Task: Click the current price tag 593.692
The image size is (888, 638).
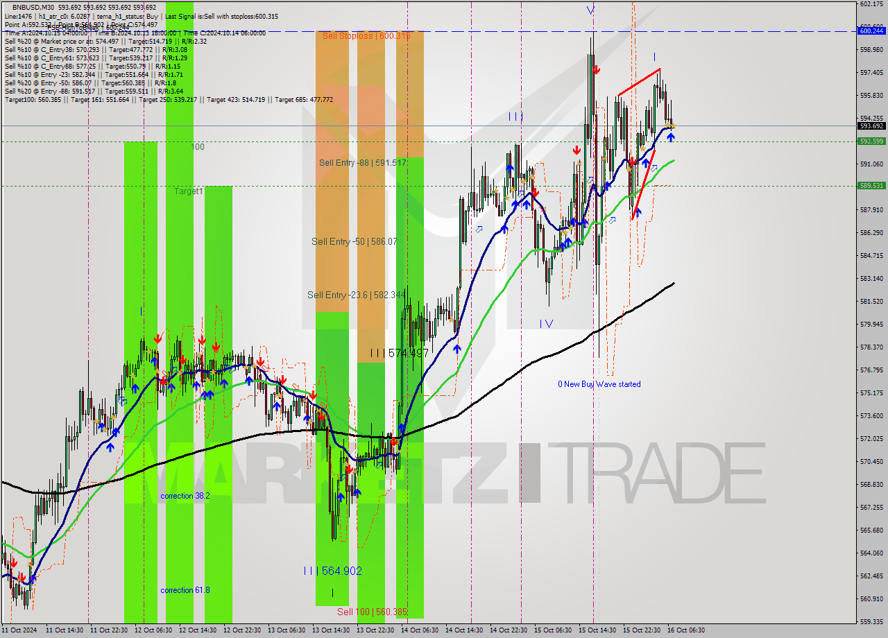Action: [871, 126]
